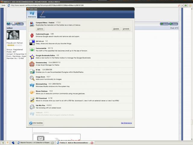Click the first blue icon button under post header
The height and width of the screenshot is (145, 193).
pyautogui.click(x=9, y=24)
